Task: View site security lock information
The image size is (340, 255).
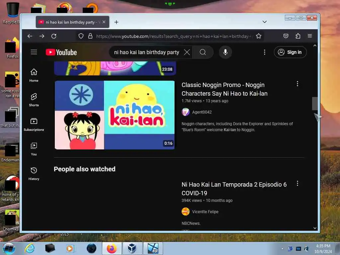Action: tap(90, 36)
